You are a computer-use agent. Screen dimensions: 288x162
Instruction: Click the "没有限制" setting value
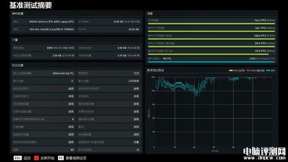pyautogui.click(x=134, y=81)
